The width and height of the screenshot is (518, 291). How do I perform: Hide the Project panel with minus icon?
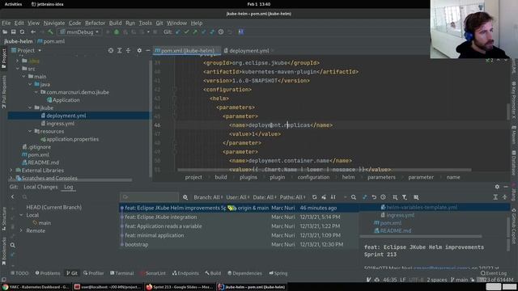(x=147, y=50)
